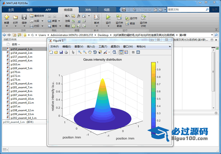Click the Save Figure icon
The width and height of the screenshot is (221, 154).
click(x=61, y=52)
